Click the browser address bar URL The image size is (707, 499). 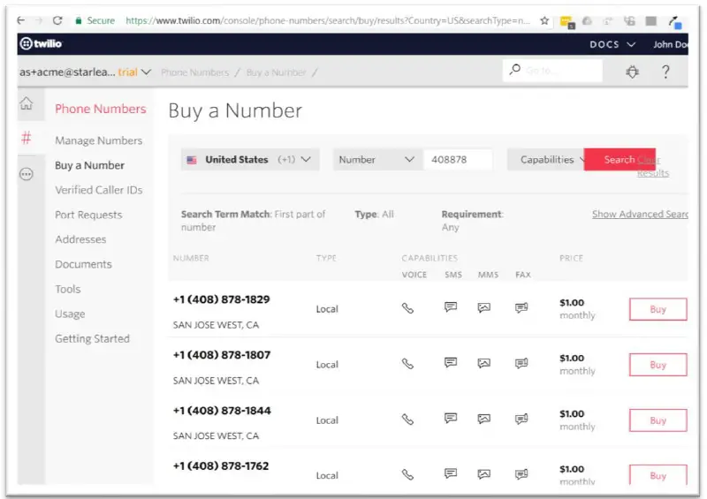coord(328,20)
